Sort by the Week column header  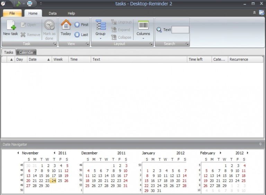tap(60, 59)
